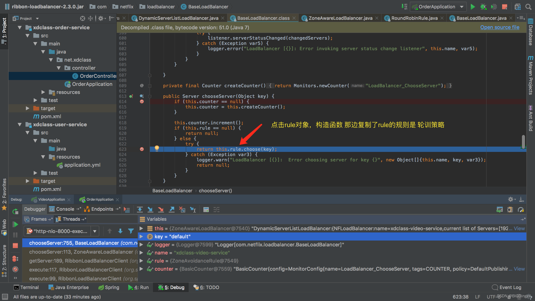Click the Step Over debugger icon

click(x=140, y=210)
